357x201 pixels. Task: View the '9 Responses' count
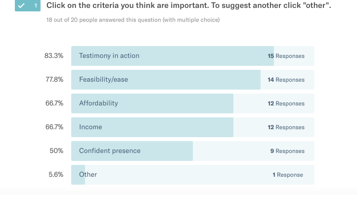287,151
